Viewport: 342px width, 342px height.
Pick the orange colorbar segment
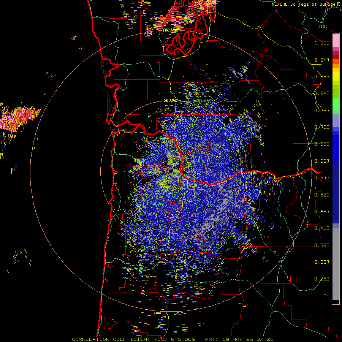pos(336,66)
